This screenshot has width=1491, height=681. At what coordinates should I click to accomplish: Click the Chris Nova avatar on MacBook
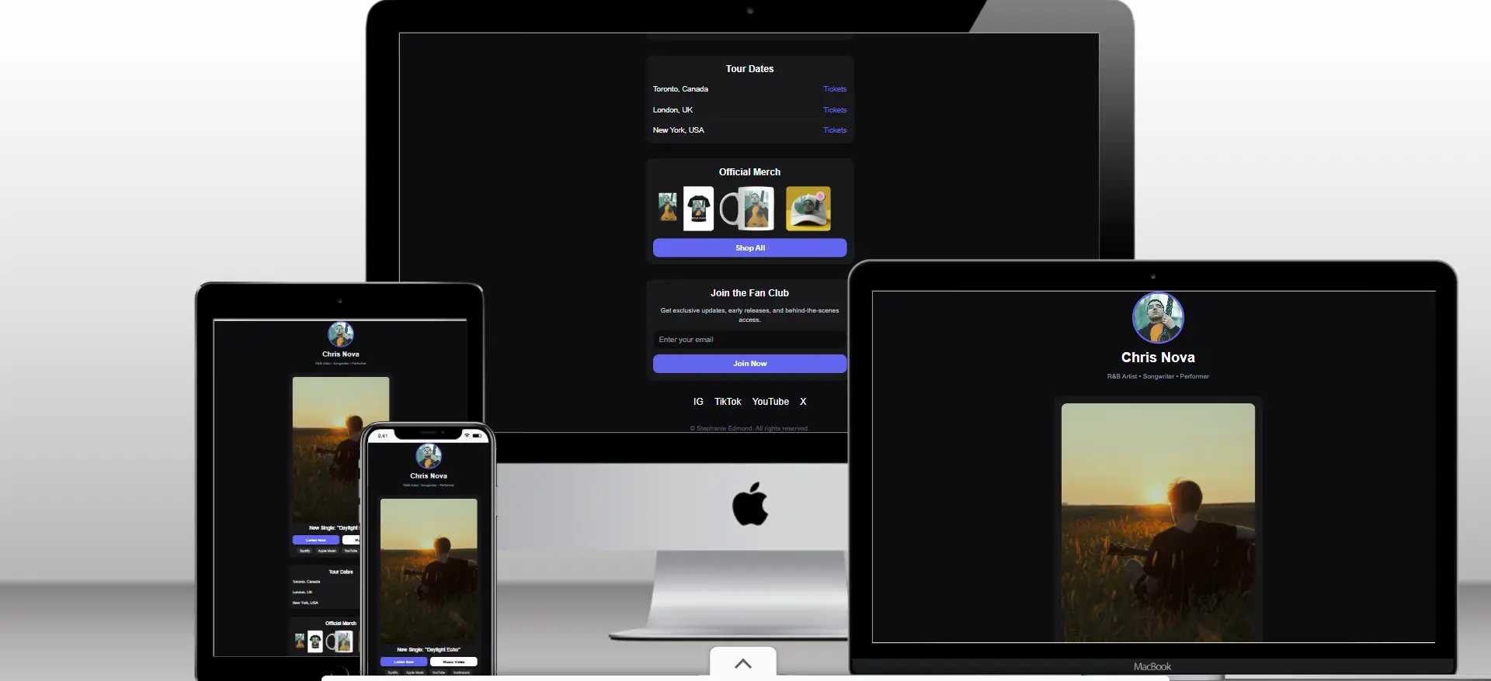[x=1158, y=318]
